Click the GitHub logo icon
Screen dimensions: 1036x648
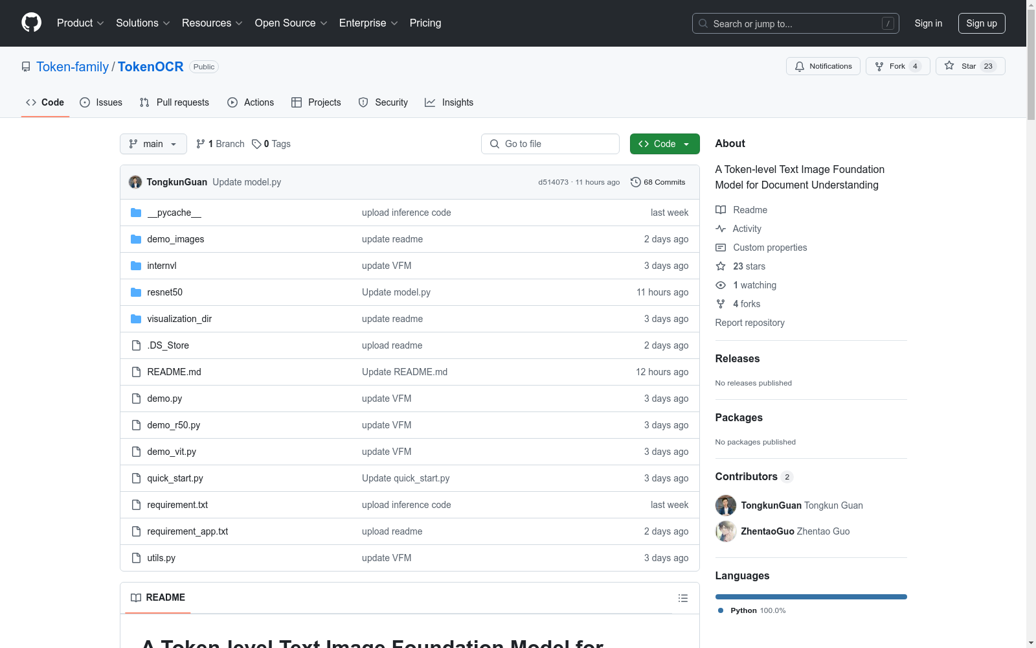tap(31, 23)
